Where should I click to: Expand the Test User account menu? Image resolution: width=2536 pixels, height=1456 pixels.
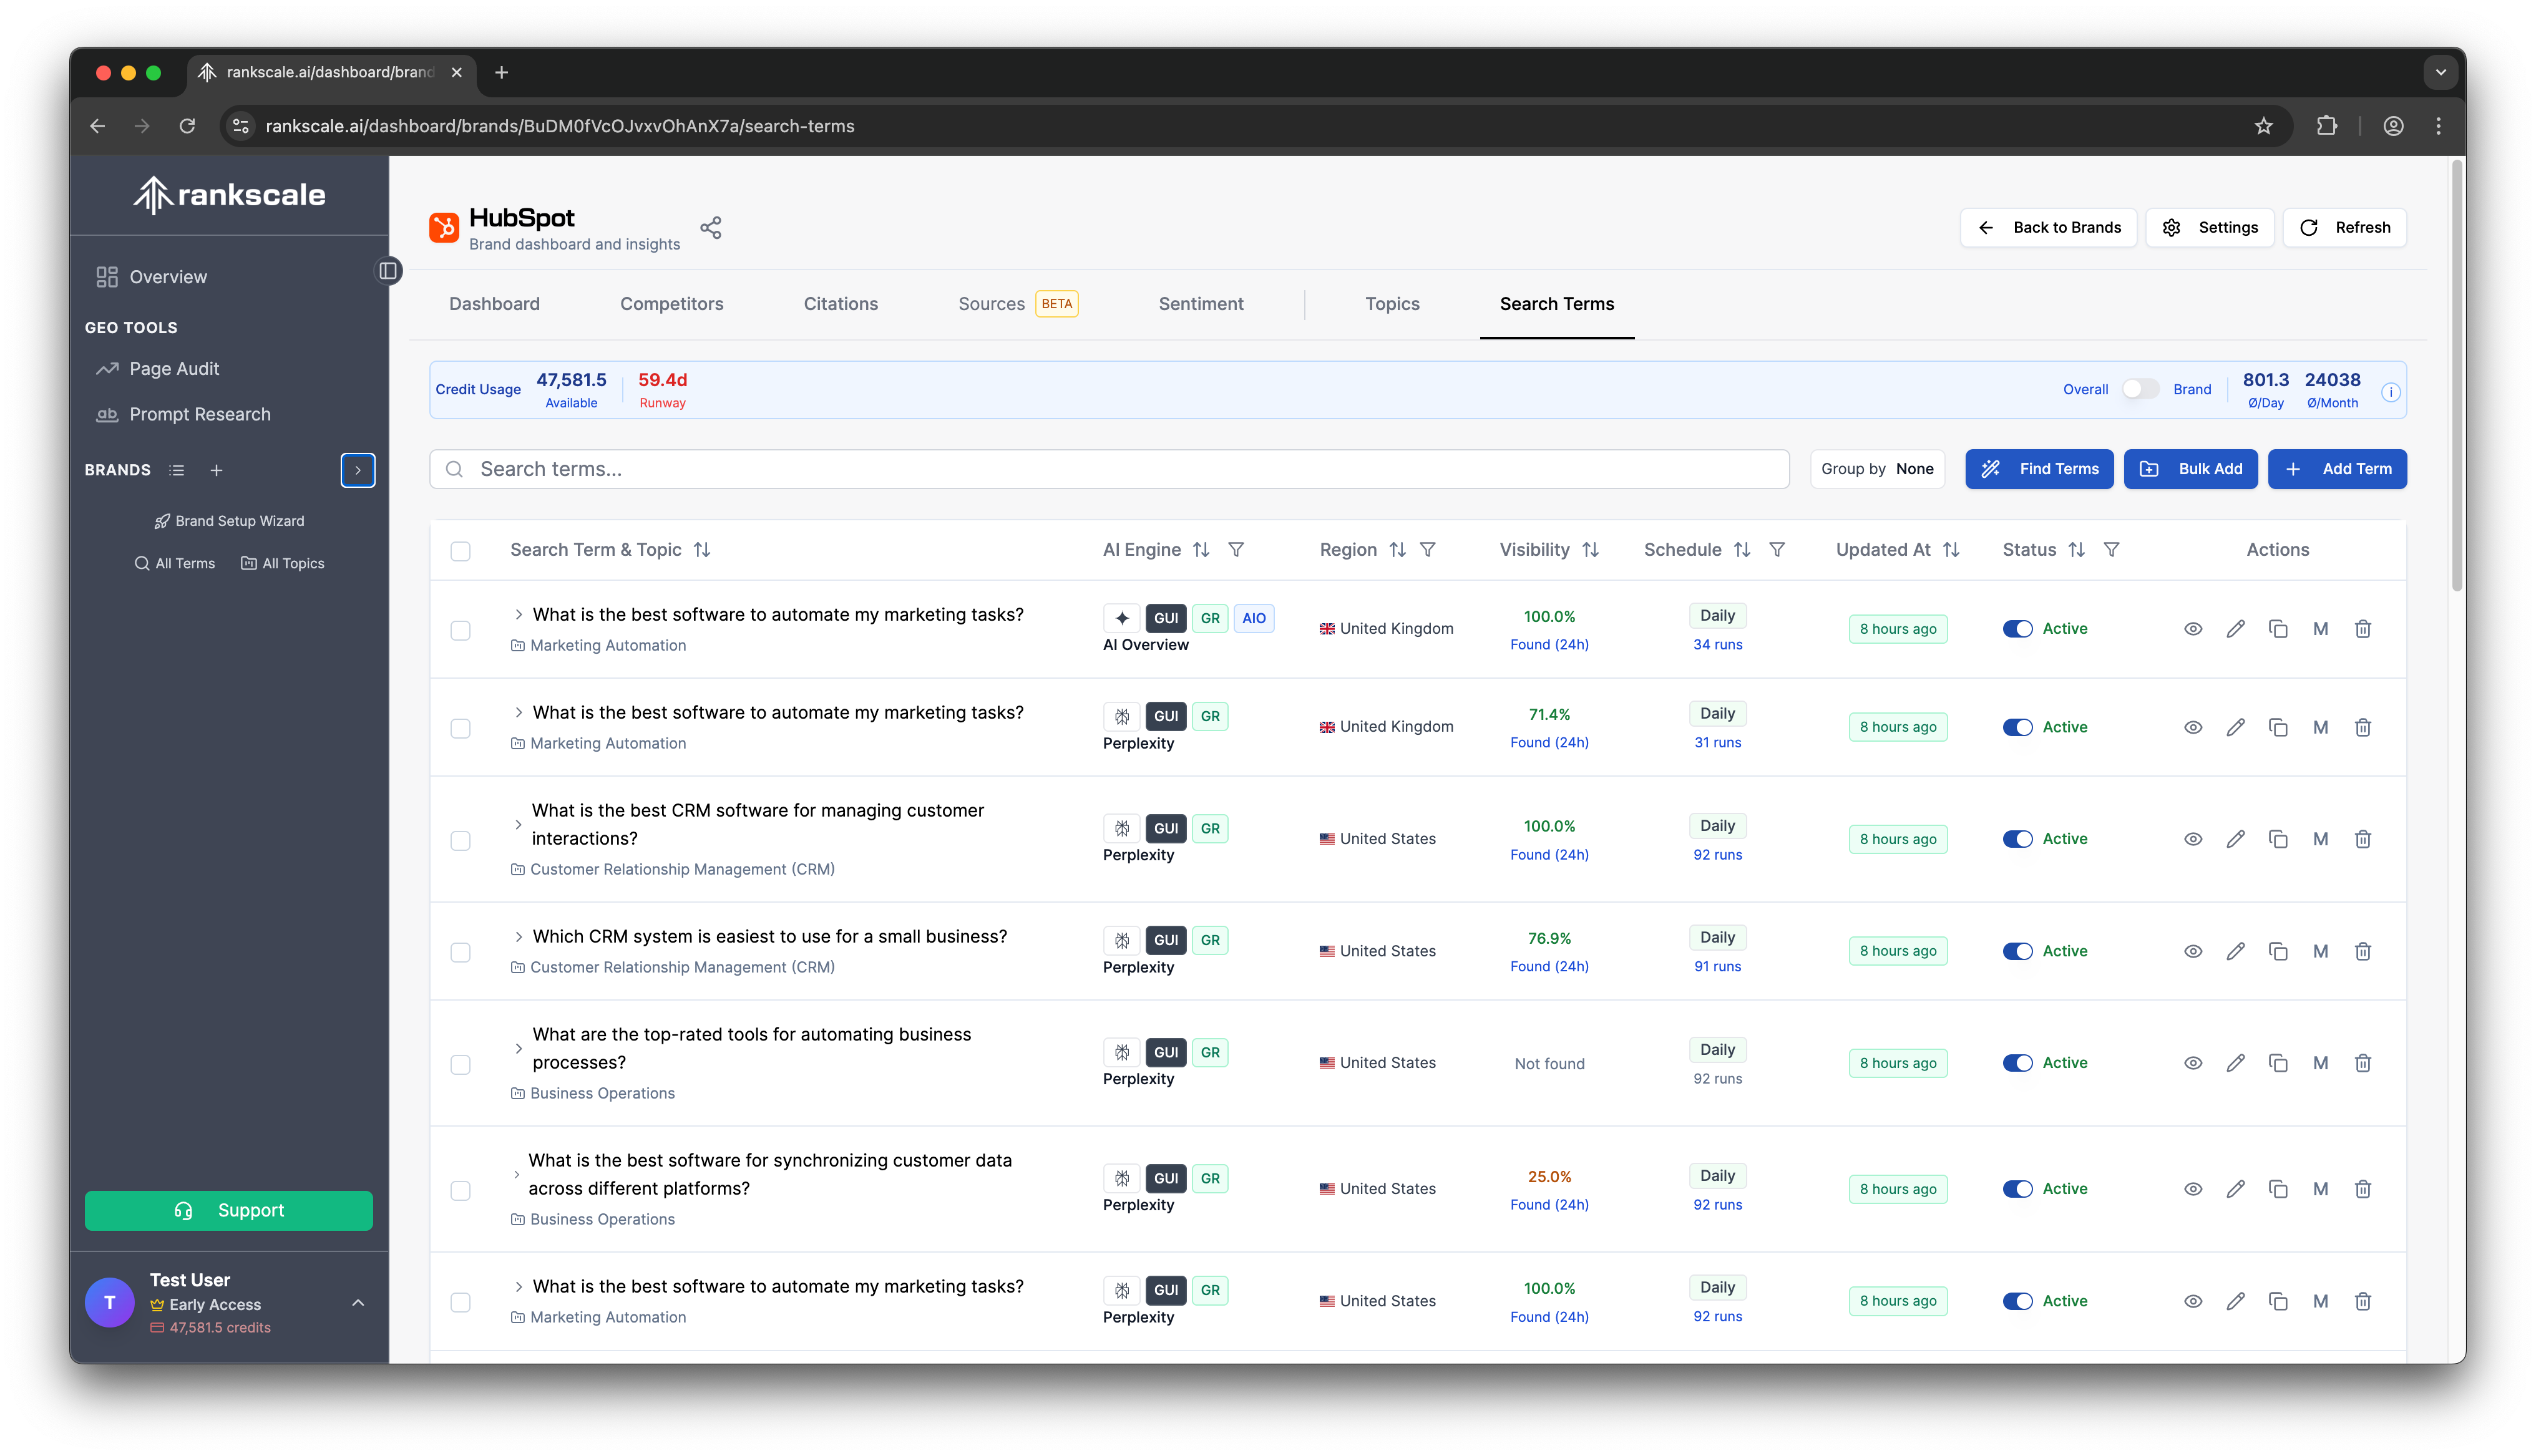(x=358, y=1303)
